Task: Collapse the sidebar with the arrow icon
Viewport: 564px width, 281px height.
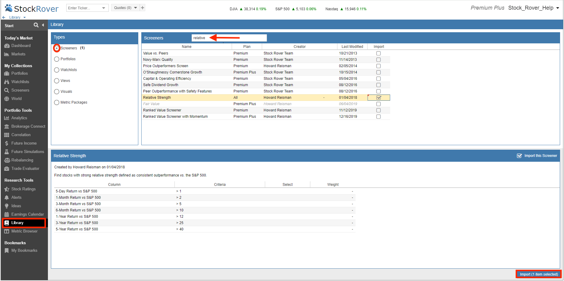Action: point(43,25)
